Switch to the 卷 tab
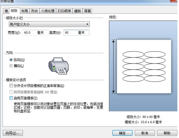This screenshot has height=138, width=179. pyautogui.click(x=6, y=11)
